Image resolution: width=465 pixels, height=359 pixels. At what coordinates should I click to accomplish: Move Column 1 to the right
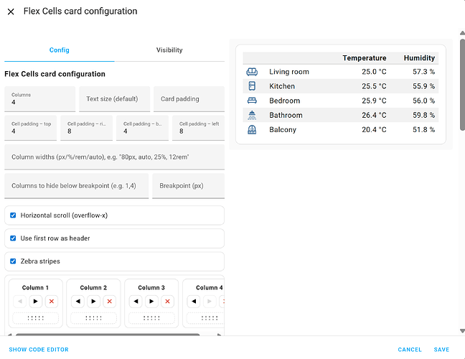coord(36,302)
